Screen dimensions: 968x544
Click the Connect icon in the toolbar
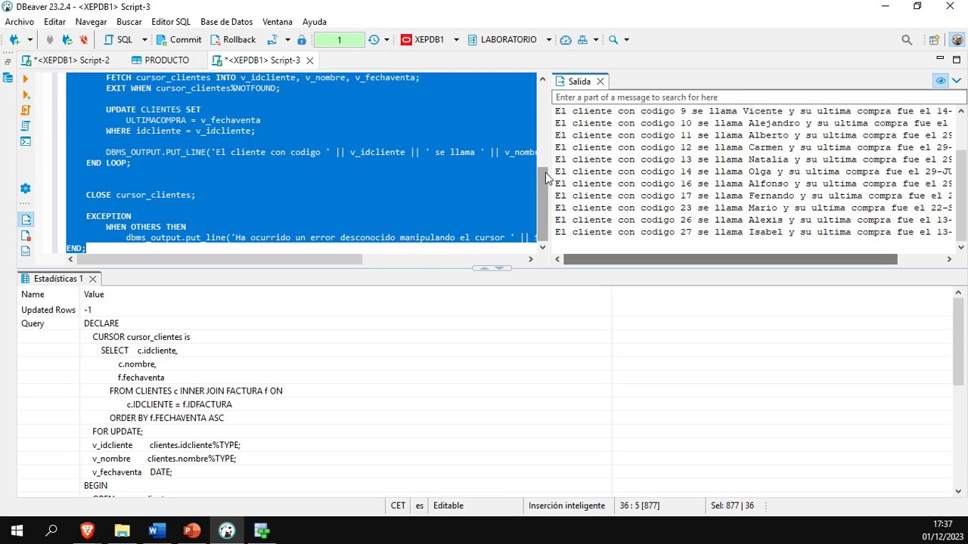(50, 40)
